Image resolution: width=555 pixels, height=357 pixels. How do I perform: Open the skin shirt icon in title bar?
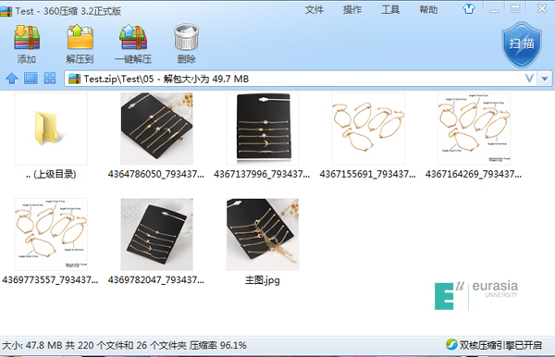pyautogui.click(x=469, y=9)
